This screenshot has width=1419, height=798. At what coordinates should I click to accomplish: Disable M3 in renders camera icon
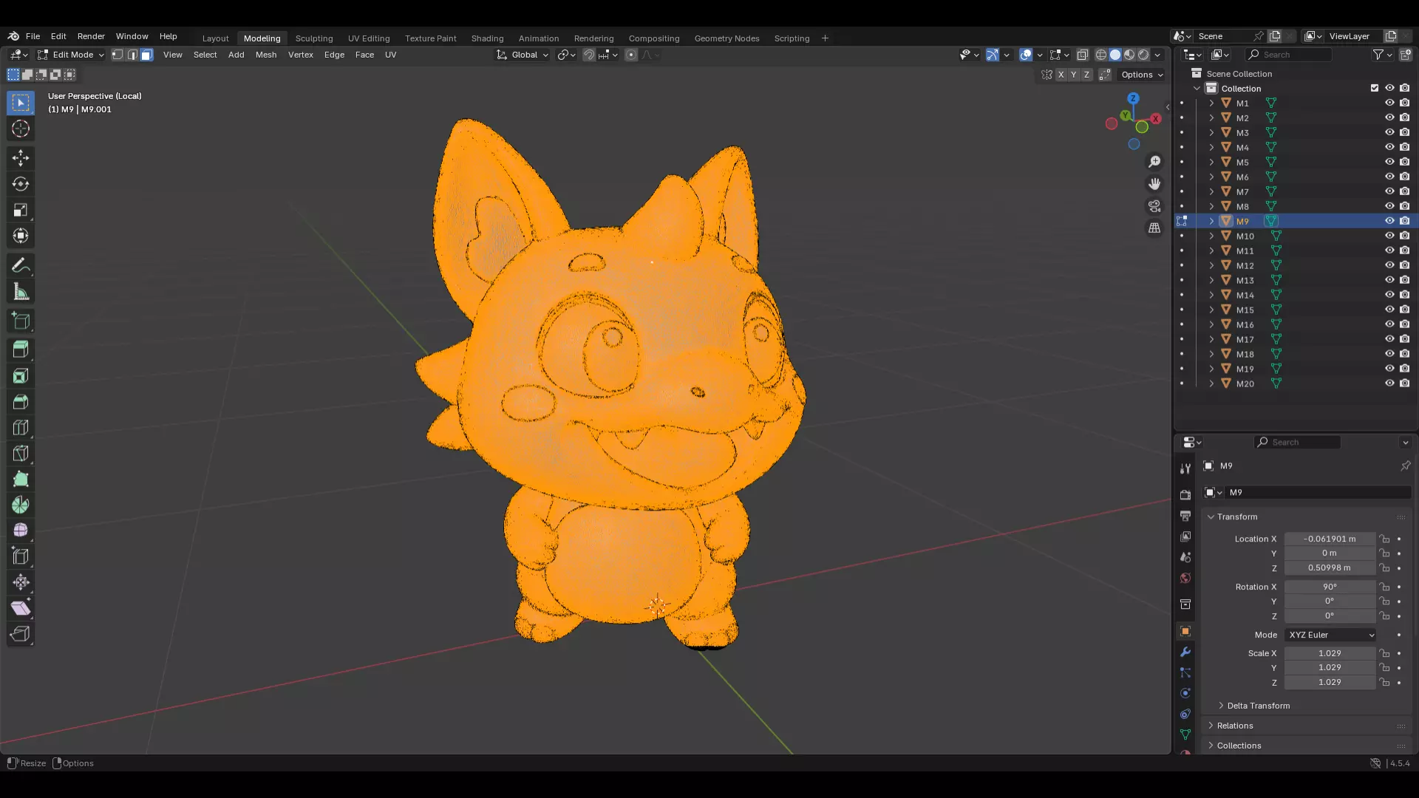pos(1405,132)
